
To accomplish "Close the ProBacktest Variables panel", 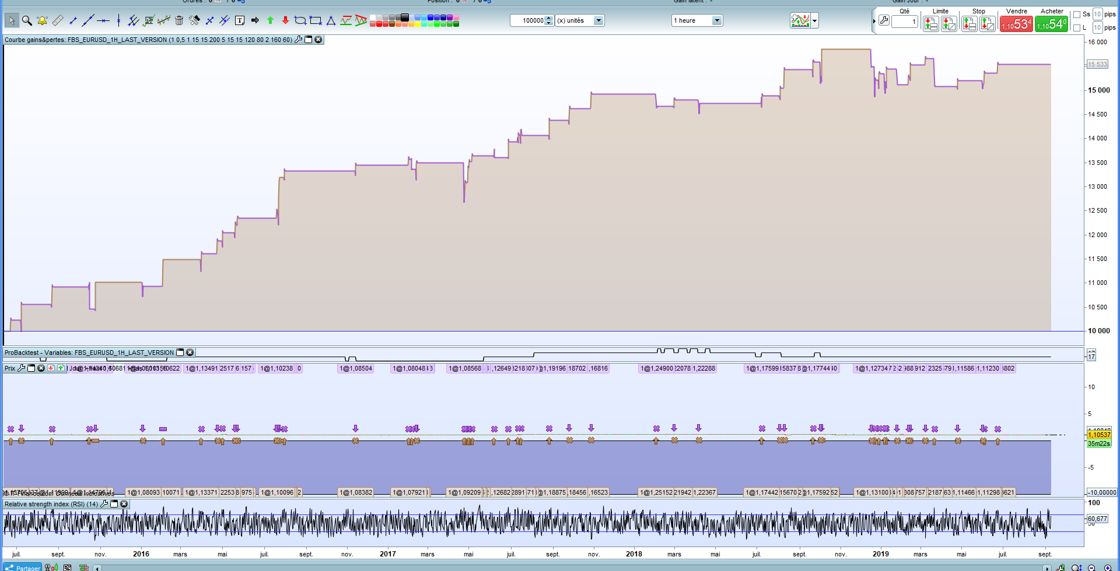I will pyautogui.click(x=190, y=353).
